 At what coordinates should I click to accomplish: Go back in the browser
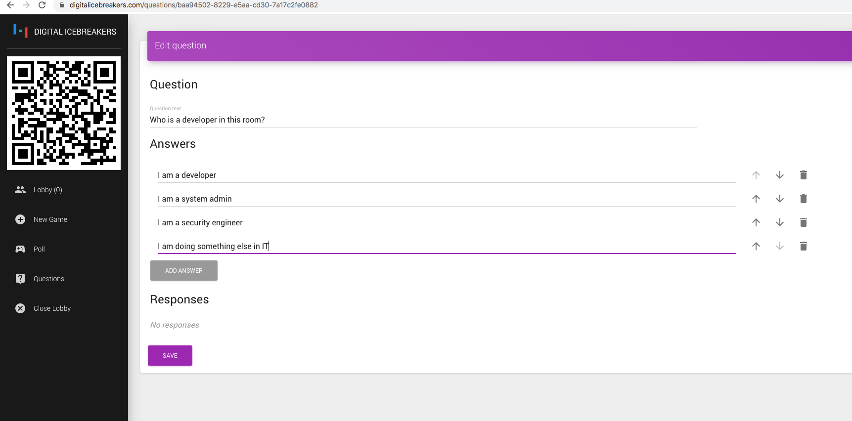pyautogui.click(x=10, y=5)
